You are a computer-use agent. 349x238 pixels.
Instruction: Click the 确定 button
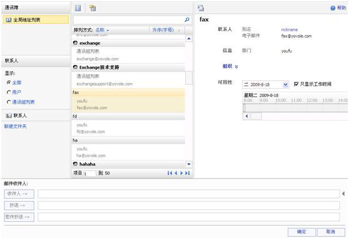[x=301, y=232]
